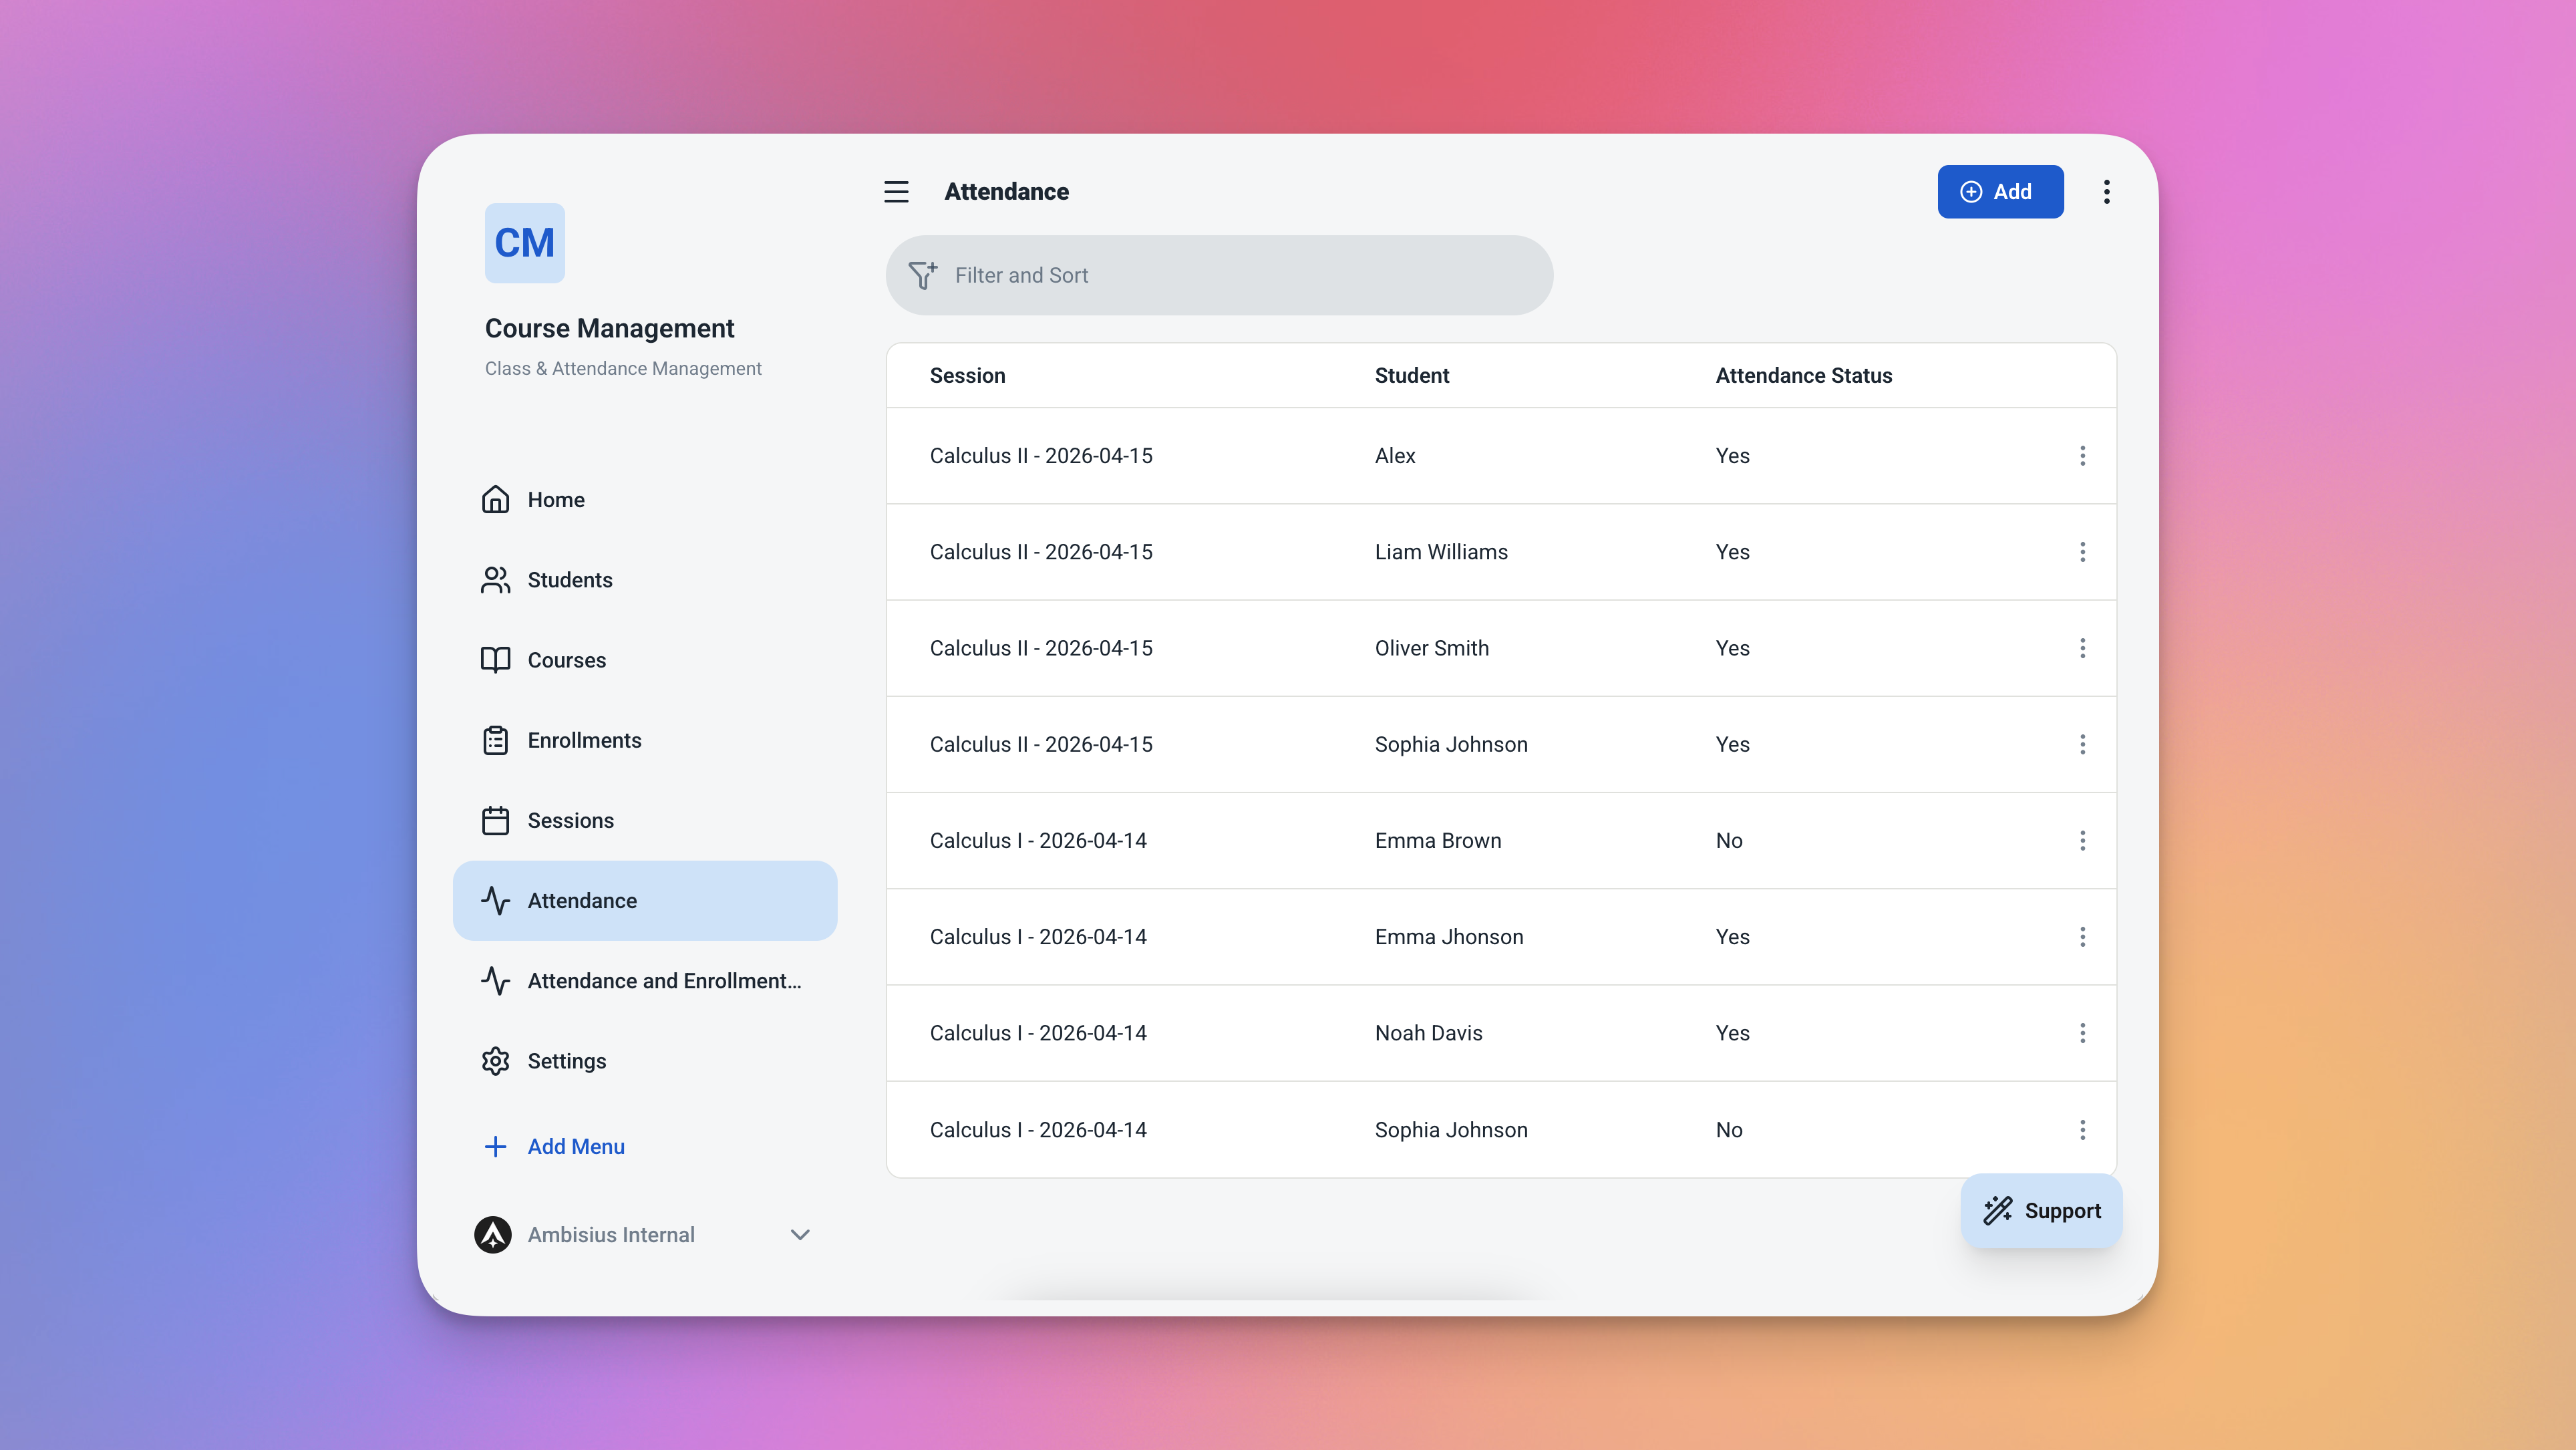Viewport: 2576px width, 1450px height.
Task: Click the filter funnel icon
Action: [x=922, y=275]
